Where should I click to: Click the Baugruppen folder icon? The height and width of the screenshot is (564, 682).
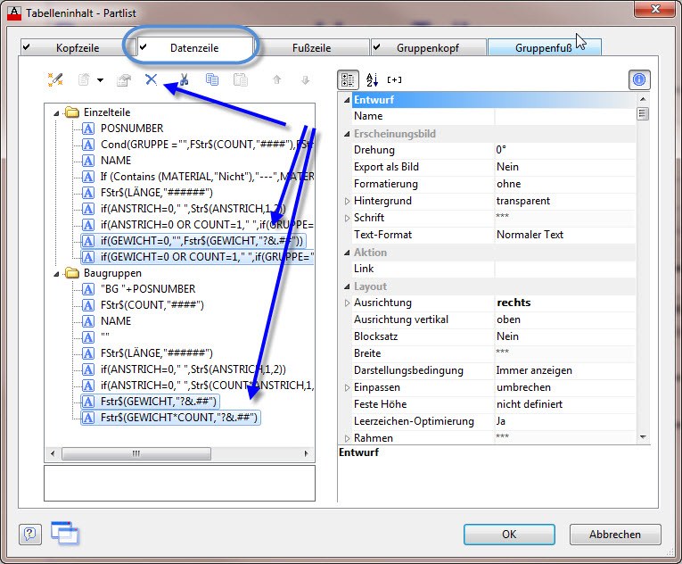[x=72, y=273]
